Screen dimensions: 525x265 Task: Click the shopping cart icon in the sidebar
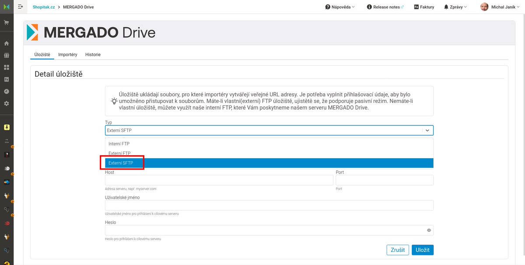coord(6,22)
